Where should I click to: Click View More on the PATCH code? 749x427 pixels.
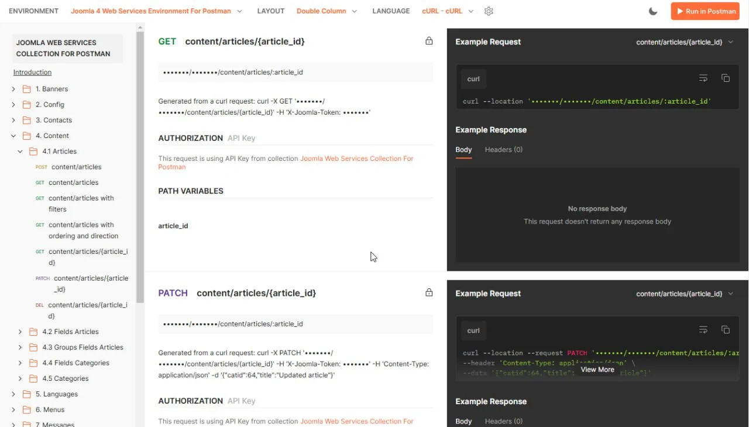[597, 370]
